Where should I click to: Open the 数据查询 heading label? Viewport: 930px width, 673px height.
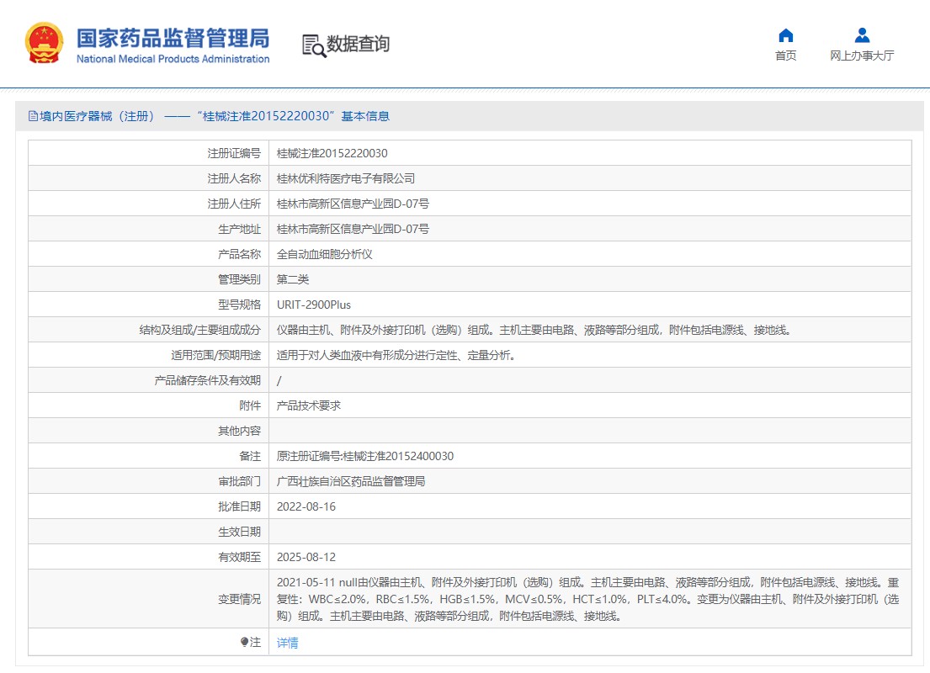pyautogui.click(x=358, y=45)
